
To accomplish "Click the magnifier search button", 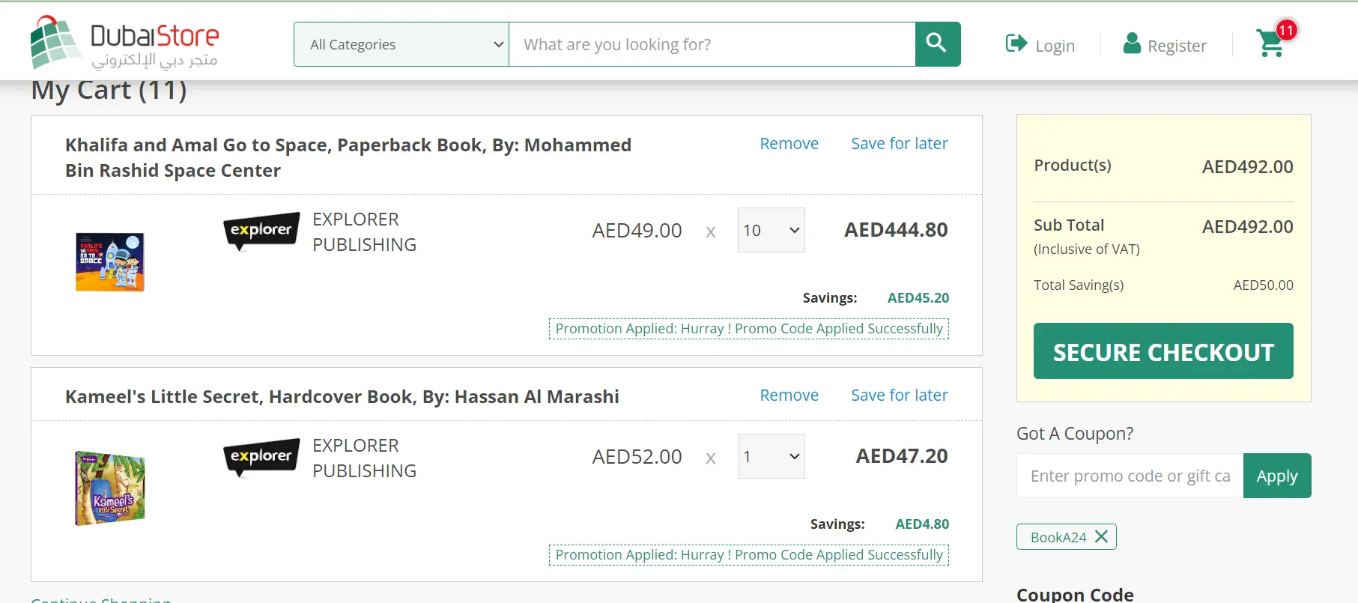I will [x=938, y=44].
